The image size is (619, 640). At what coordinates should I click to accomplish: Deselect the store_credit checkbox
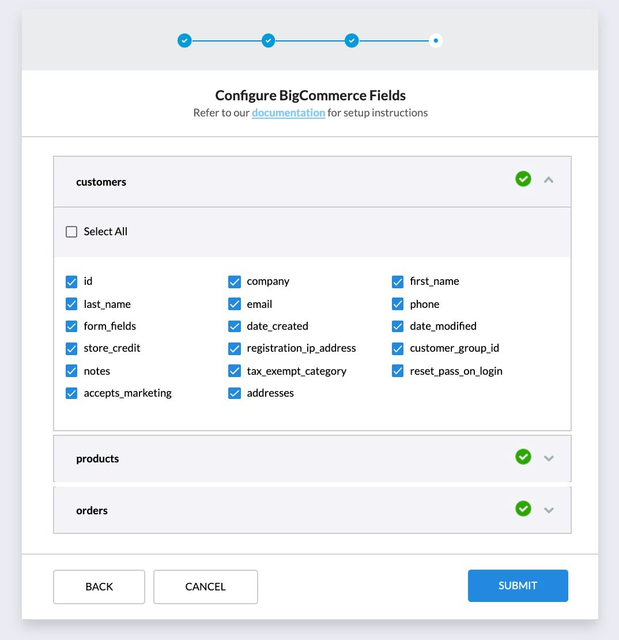(71, 349)
